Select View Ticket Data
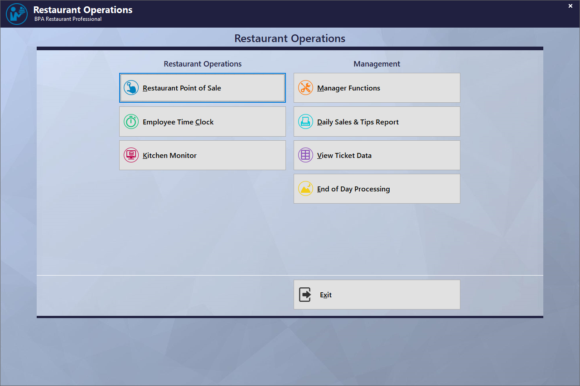Screen dimensions: 580x386 coord(377,155)
